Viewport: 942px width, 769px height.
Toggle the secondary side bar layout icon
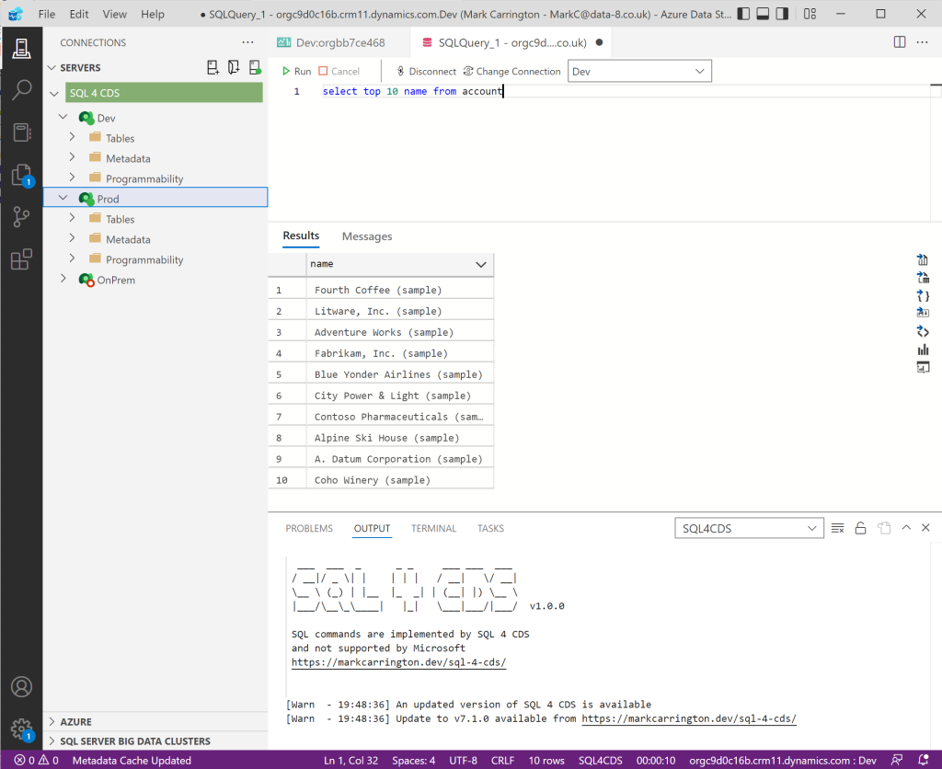pos(782,14)
